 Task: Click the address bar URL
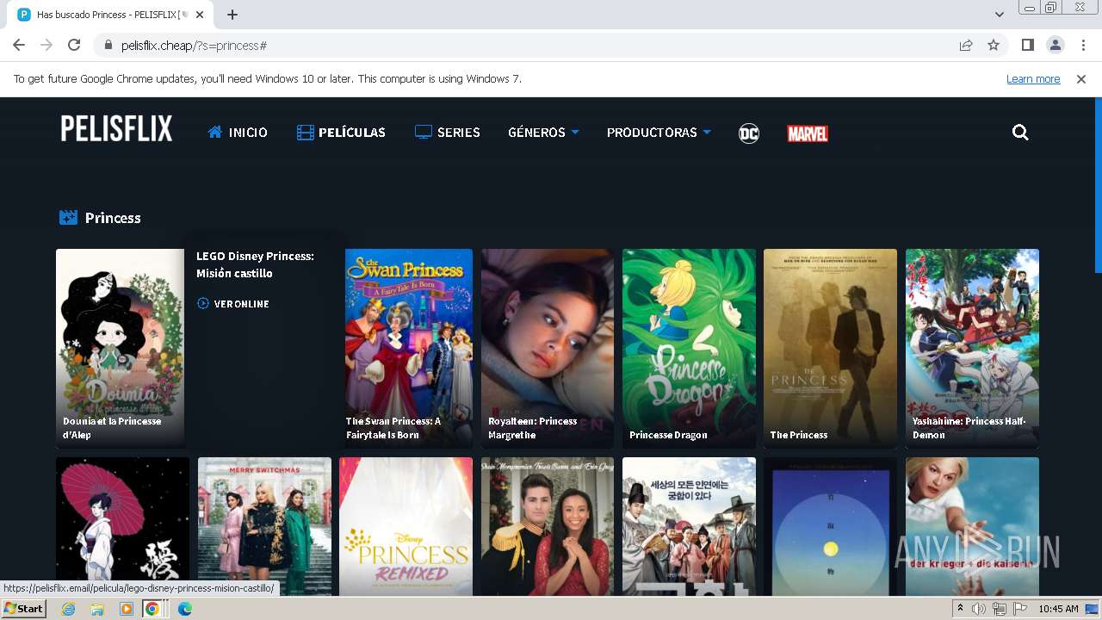[194, 46]
